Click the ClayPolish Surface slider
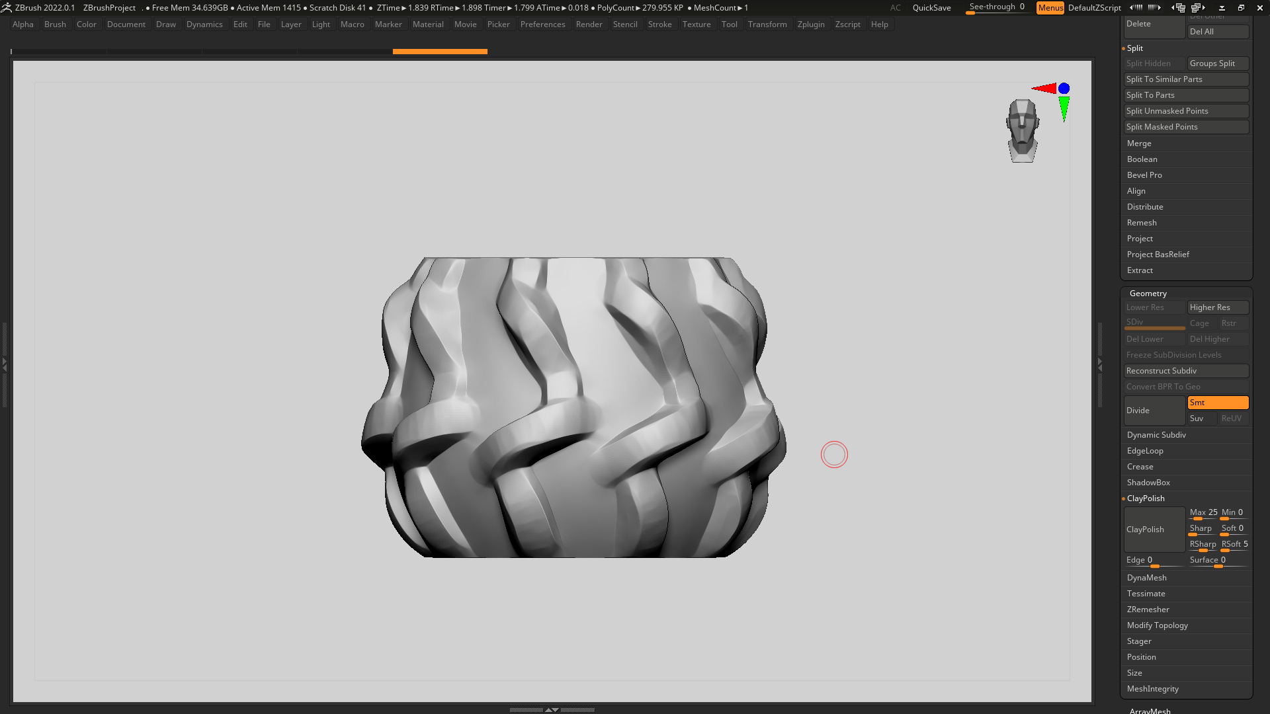Image resolution: width=1270 pixels, height=714 pixels. pos(1218,561)
